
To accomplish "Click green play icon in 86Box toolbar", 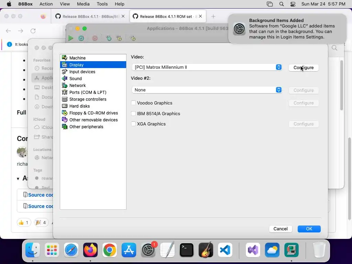I will [x=71, y=38].
